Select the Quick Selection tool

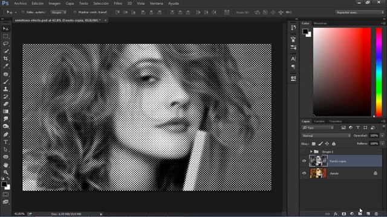coord(5,51)
